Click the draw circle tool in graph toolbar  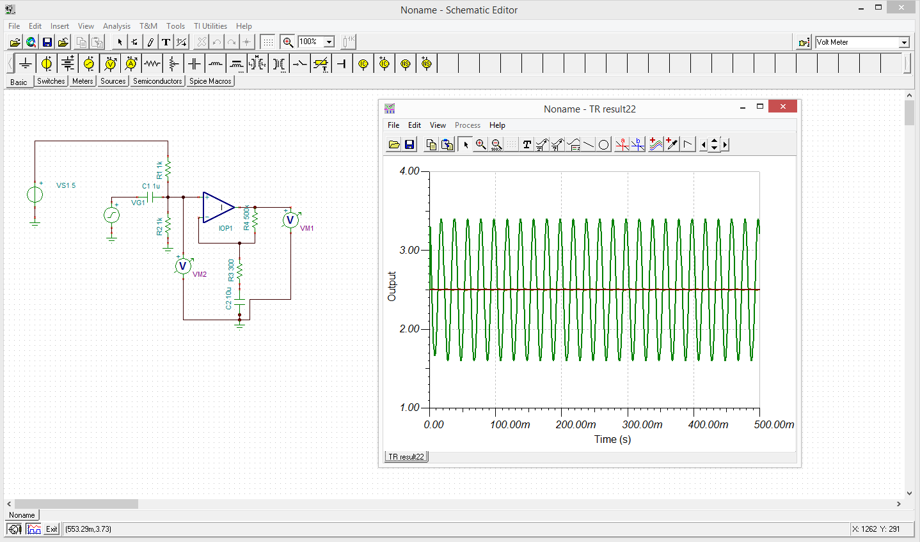click(603, 144)
